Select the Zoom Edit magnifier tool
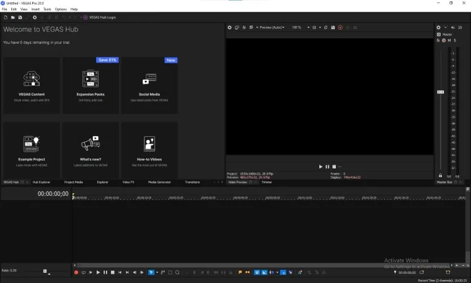The width and height of the screenshot is (471, 283). click(x=177, y=272)
